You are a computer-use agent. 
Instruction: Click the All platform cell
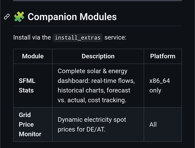163,125
